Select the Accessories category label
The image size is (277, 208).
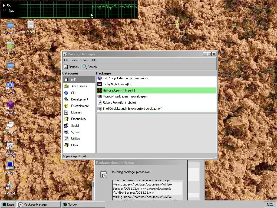pos(79,86)
